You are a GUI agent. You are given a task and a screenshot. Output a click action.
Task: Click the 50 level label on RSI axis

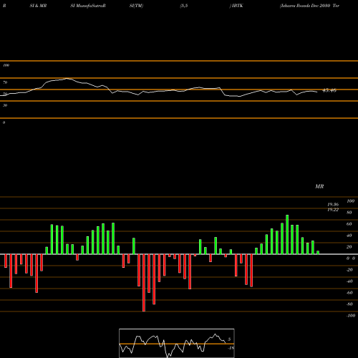coord(5,94)
